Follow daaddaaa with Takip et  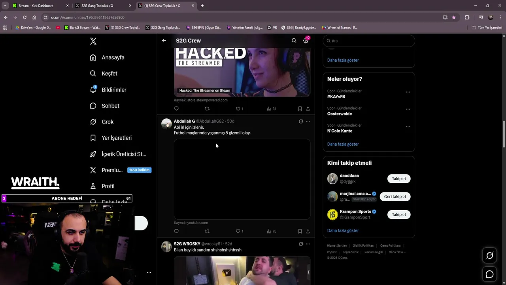click(x=399, y=179)
